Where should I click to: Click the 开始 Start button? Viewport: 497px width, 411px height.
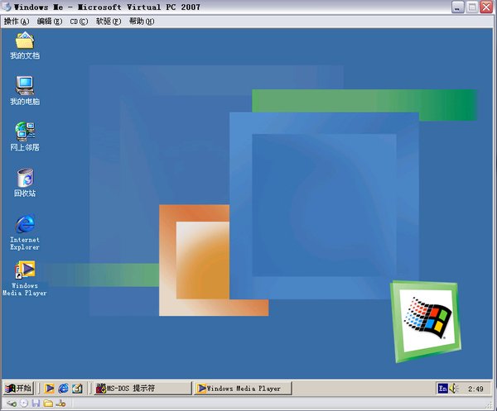tap(18, 388)
